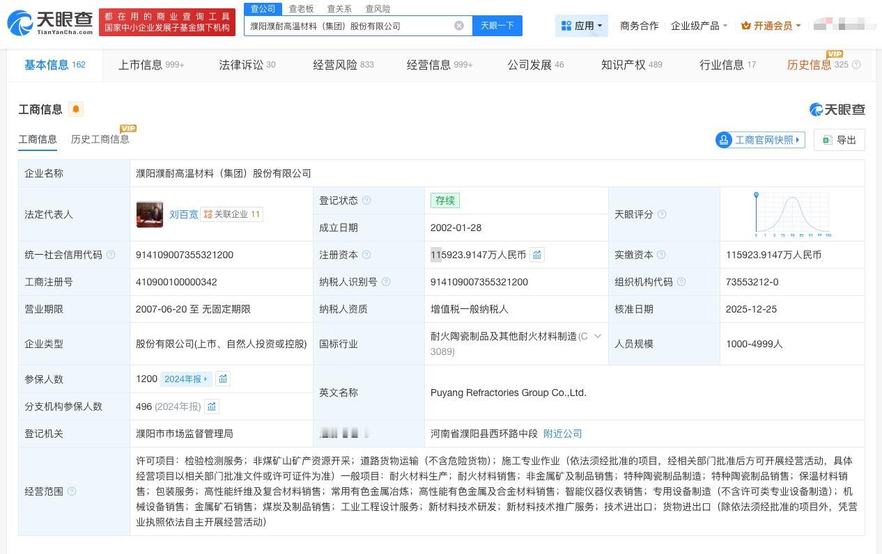Click the badge icon on 工商官网快照 button
Screen dimensions: 882x554
(x=723, y=140)
